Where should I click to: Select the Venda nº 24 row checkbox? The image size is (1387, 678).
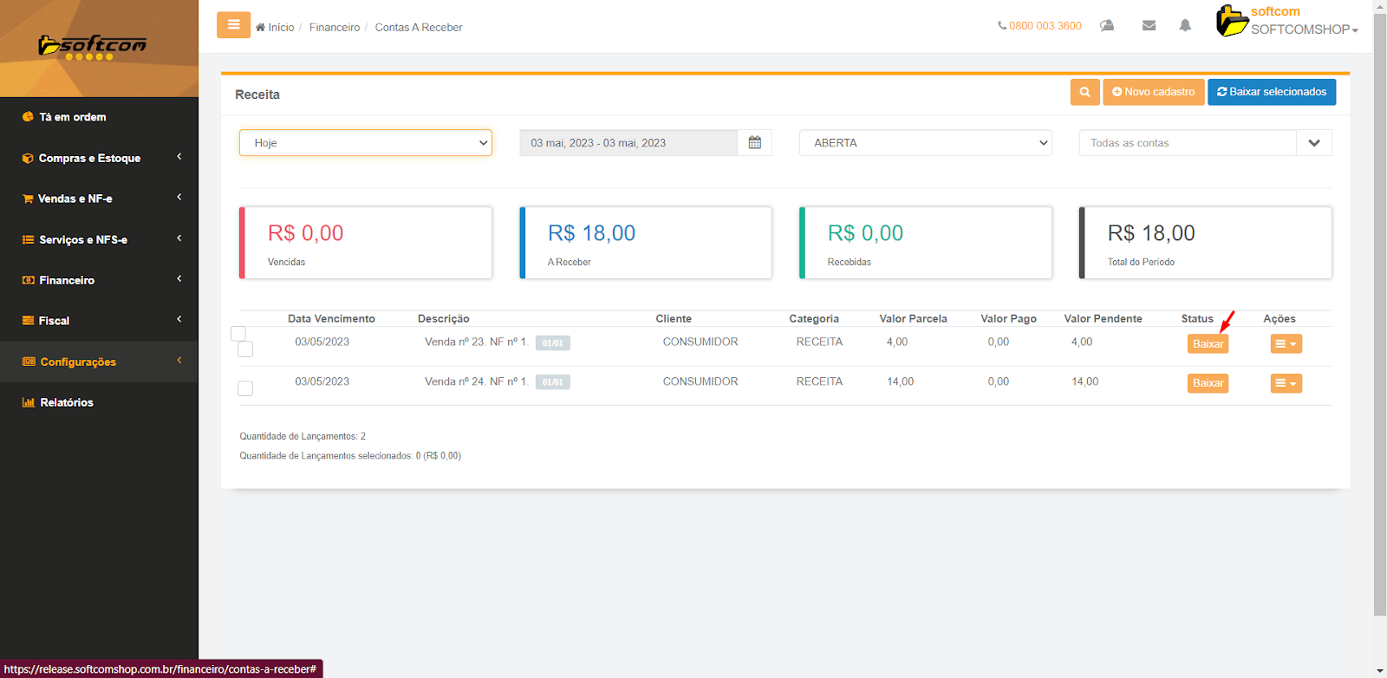(245, 388)
